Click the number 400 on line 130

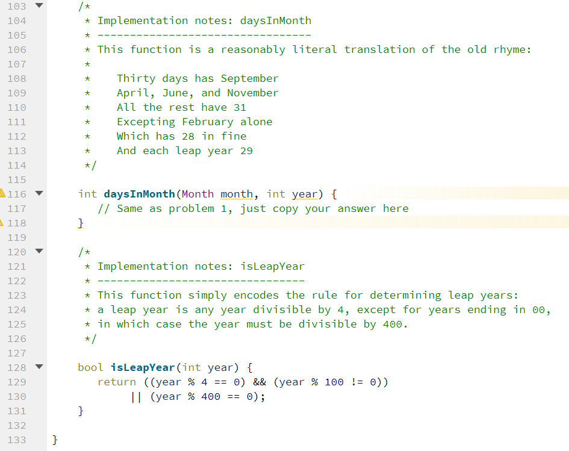pos(211,397)
